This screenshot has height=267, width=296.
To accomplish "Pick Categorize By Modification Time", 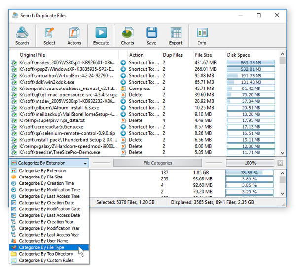I will (x=49, y=190).
